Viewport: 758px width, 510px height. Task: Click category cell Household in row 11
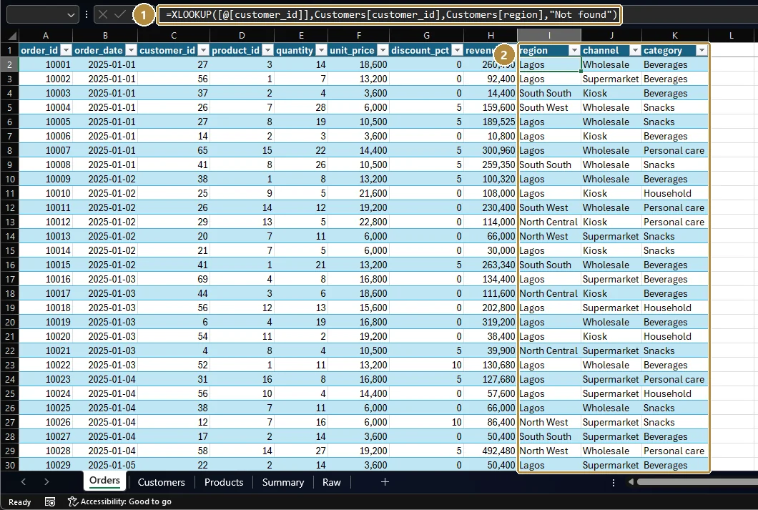pyautogui.click(x=675, y=193)
